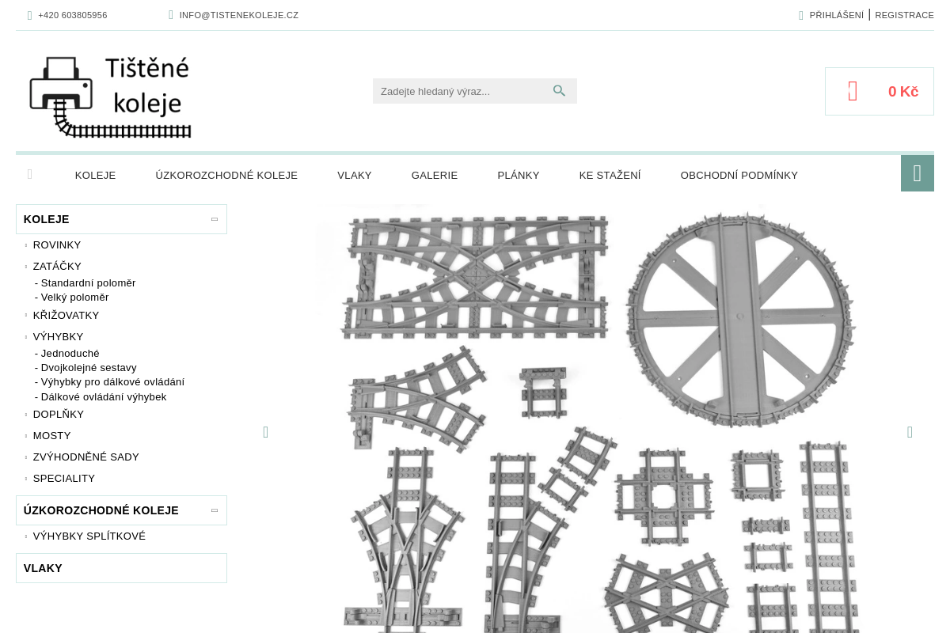Screen dimensions: 950x633
Task: Collapse the ÚZKOROZCHODNÉ KOLEJE sidebar section
Action: click(215, 510)
